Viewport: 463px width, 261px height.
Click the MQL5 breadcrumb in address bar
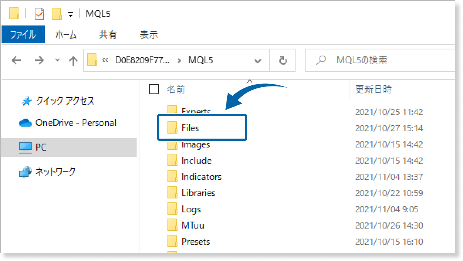point(201,60)
